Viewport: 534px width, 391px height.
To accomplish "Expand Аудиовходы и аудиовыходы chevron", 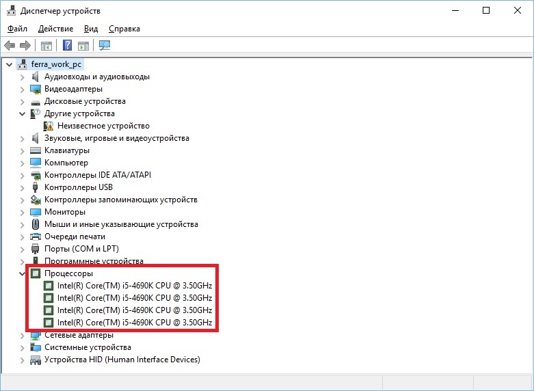I will [22, 77].
